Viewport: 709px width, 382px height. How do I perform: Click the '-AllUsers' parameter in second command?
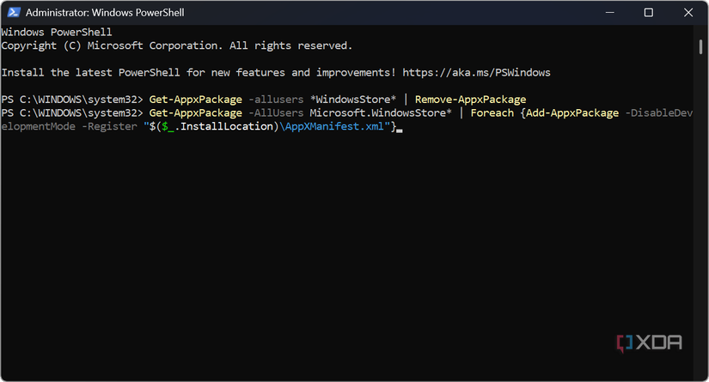[x=276, y=113]
